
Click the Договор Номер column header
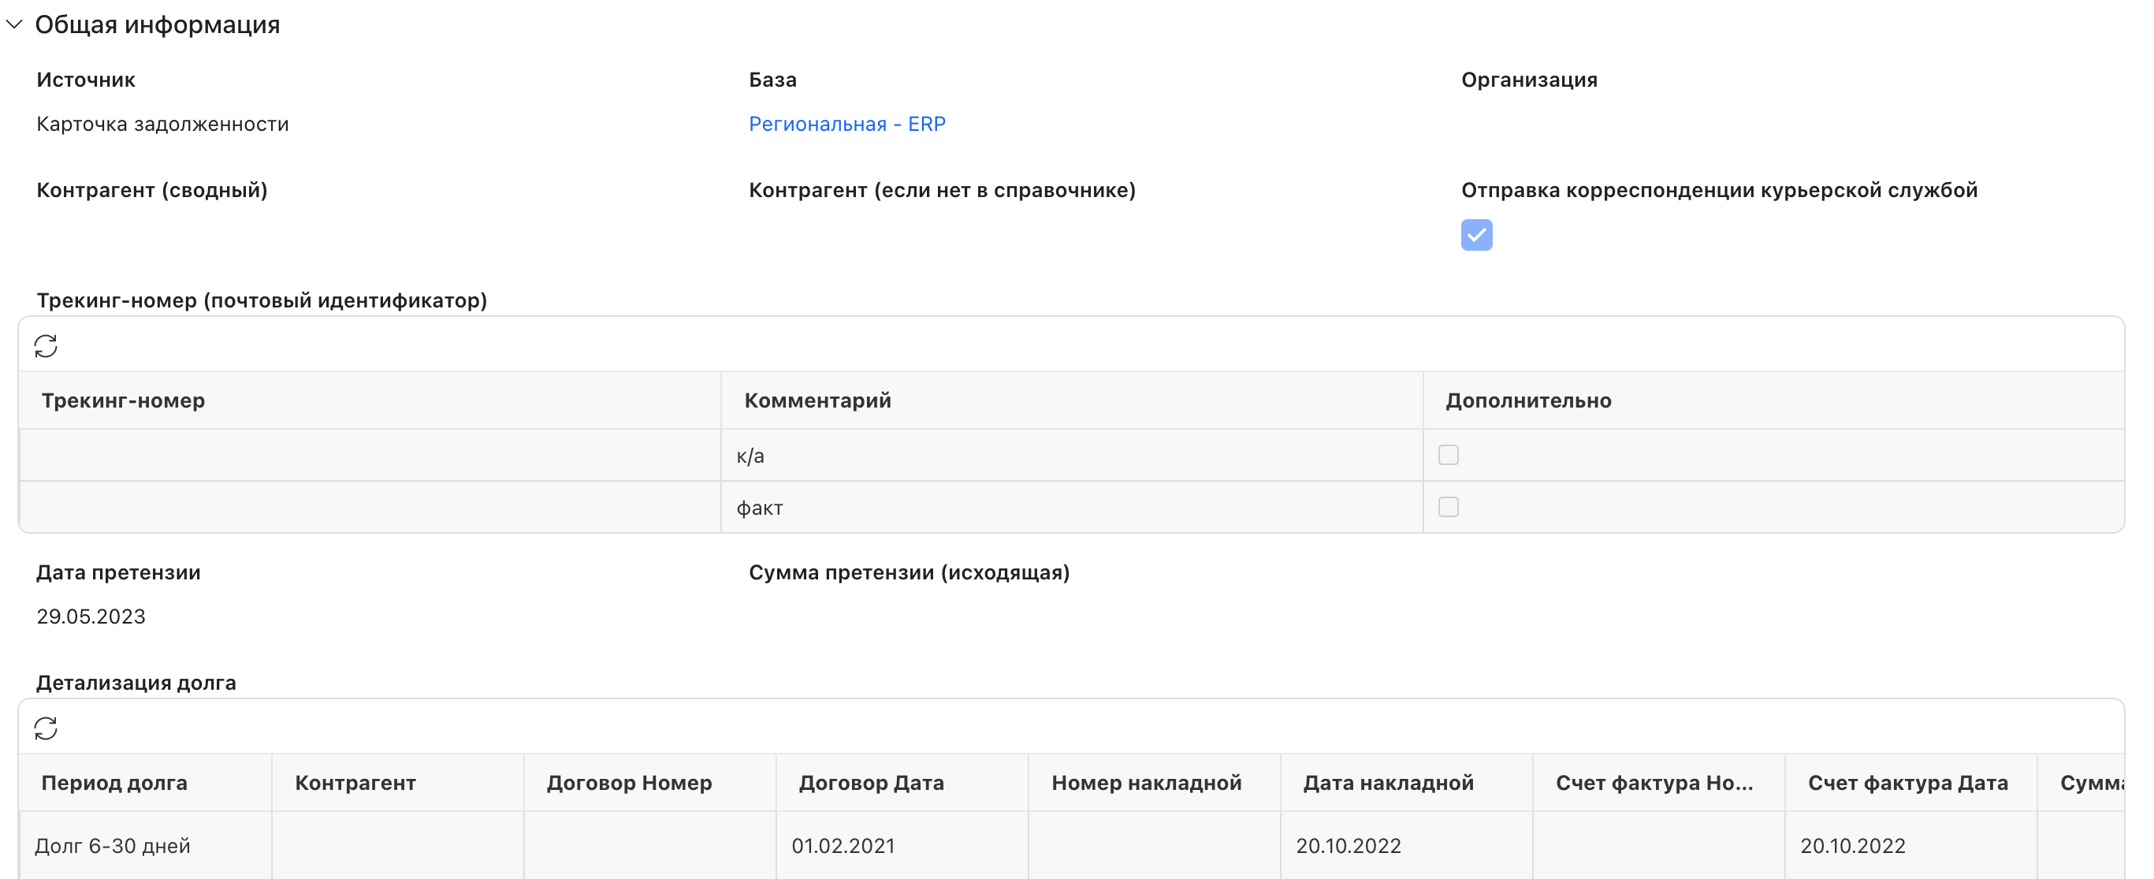point(649,782)
